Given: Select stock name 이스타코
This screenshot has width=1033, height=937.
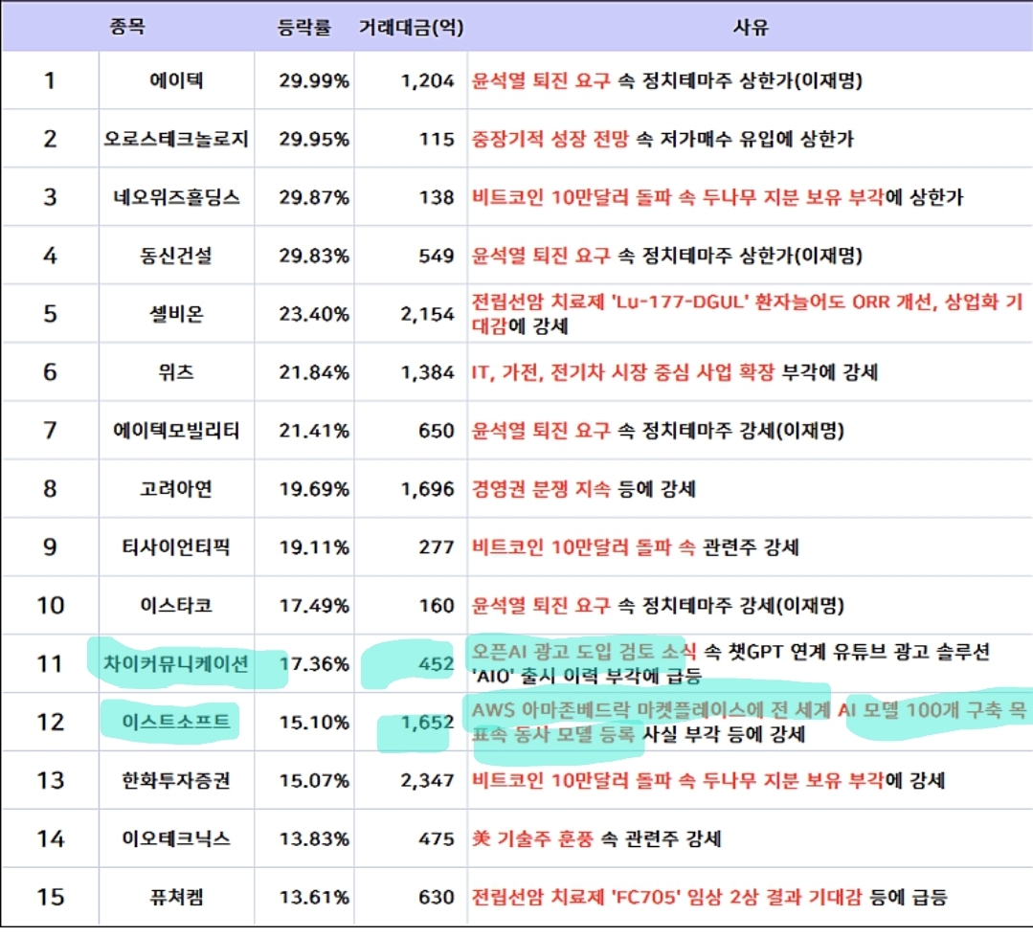Looking at the screenshot, I should coord(176,605).
